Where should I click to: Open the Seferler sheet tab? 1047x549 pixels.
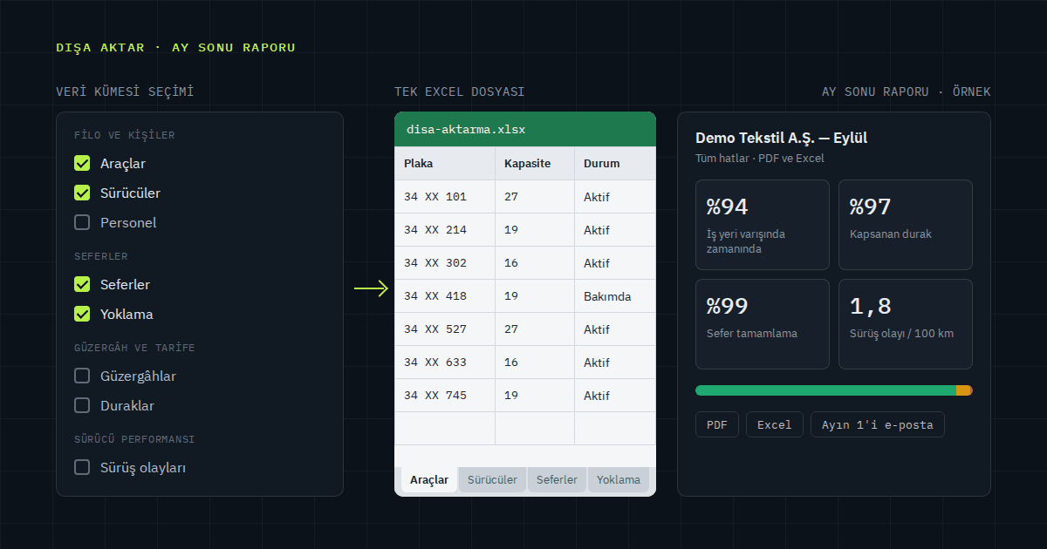point(557,480)
